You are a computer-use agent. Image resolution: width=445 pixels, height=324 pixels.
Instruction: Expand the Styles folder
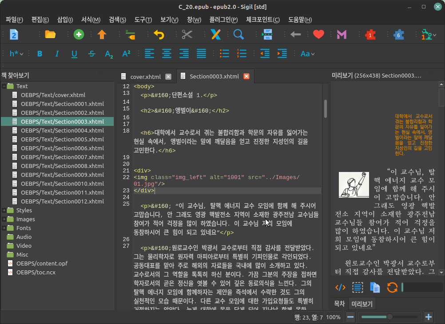pos(4,211)
